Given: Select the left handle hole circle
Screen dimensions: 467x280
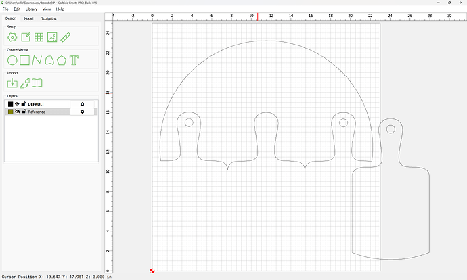Looking at the screenshot, I should tap(189, 122).
